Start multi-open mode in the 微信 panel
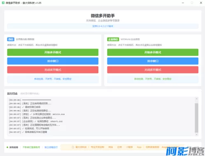 point(53,52)
